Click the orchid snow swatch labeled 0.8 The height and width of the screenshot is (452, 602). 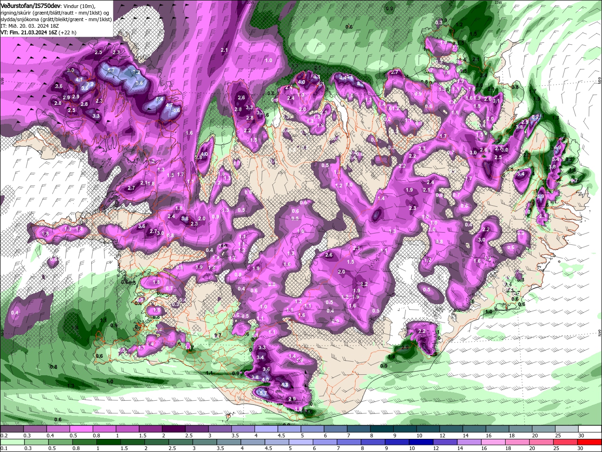coord(104,429)
